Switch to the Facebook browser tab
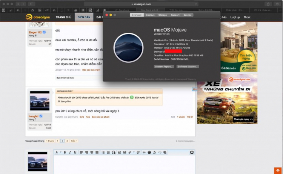This screenshot has height=174, width=283. [x=122, y=10]
